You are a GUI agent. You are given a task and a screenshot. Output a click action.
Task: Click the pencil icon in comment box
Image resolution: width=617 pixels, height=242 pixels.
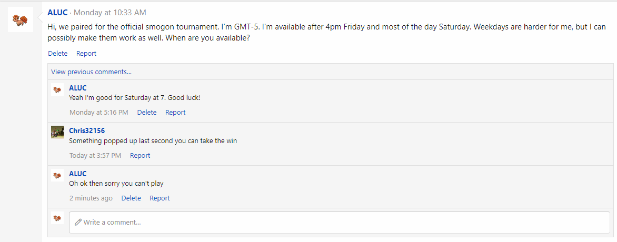point(78,223)
